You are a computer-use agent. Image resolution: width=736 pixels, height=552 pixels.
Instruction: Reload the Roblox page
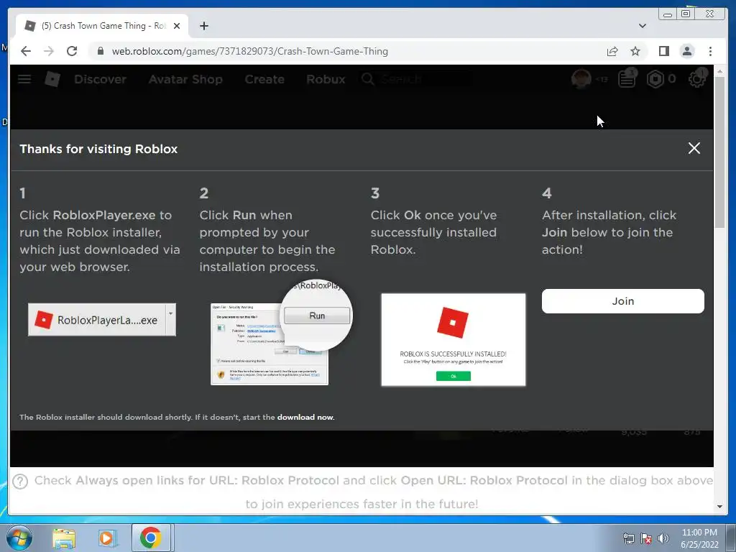pos(72,51)
